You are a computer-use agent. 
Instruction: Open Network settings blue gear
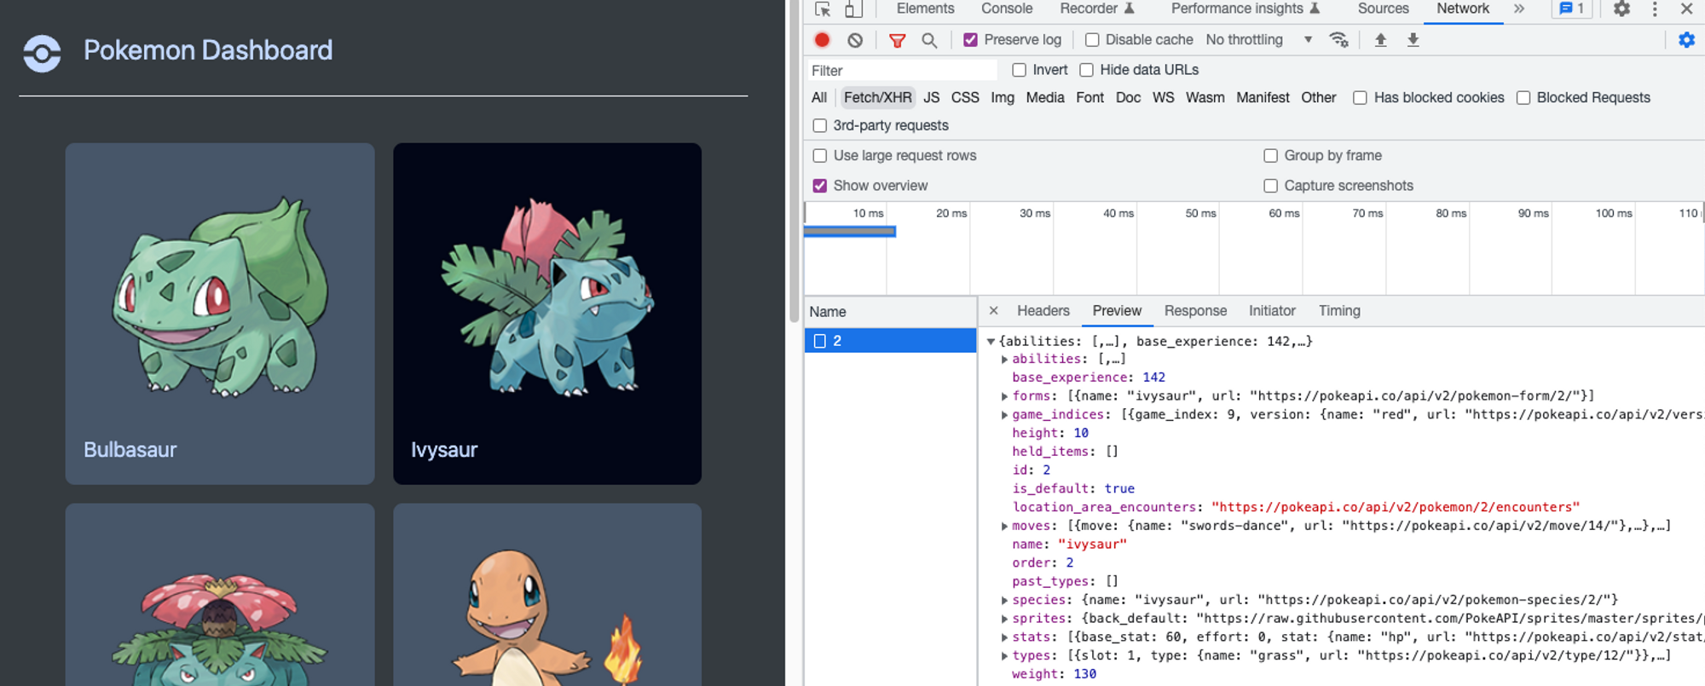tap(1686, 40)
